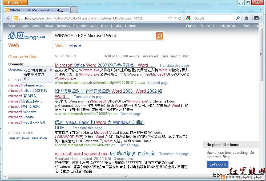Reload the page with the refresh icon

point(180,18)
